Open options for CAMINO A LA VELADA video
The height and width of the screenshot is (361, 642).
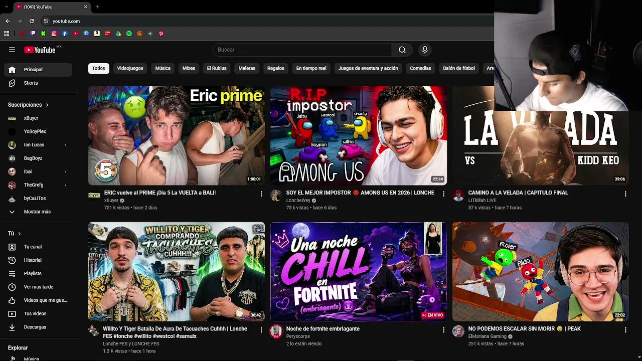(x=625, y=194)
